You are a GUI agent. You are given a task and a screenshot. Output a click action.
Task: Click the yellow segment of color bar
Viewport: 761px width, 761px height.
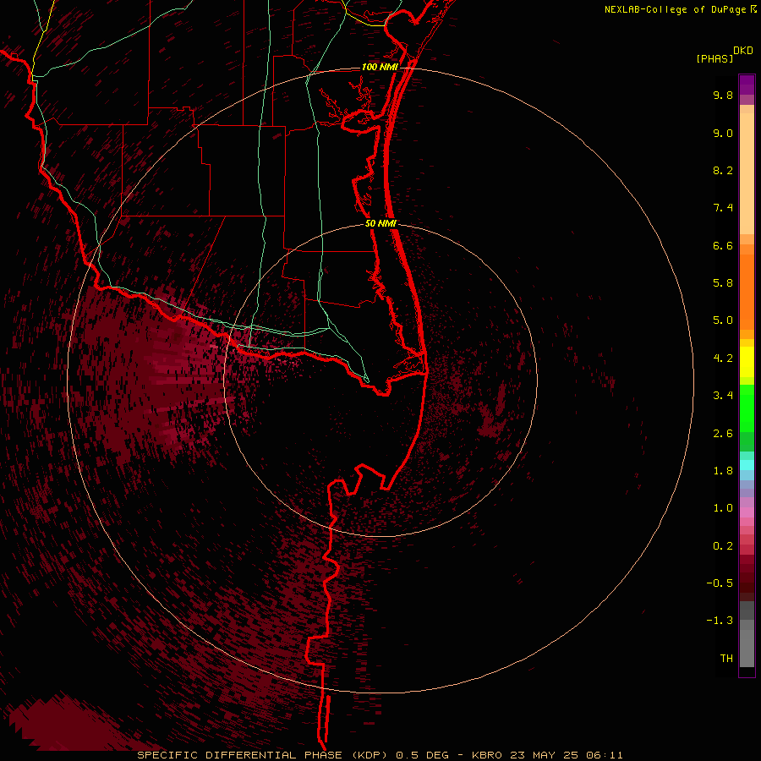pos(747,362)
